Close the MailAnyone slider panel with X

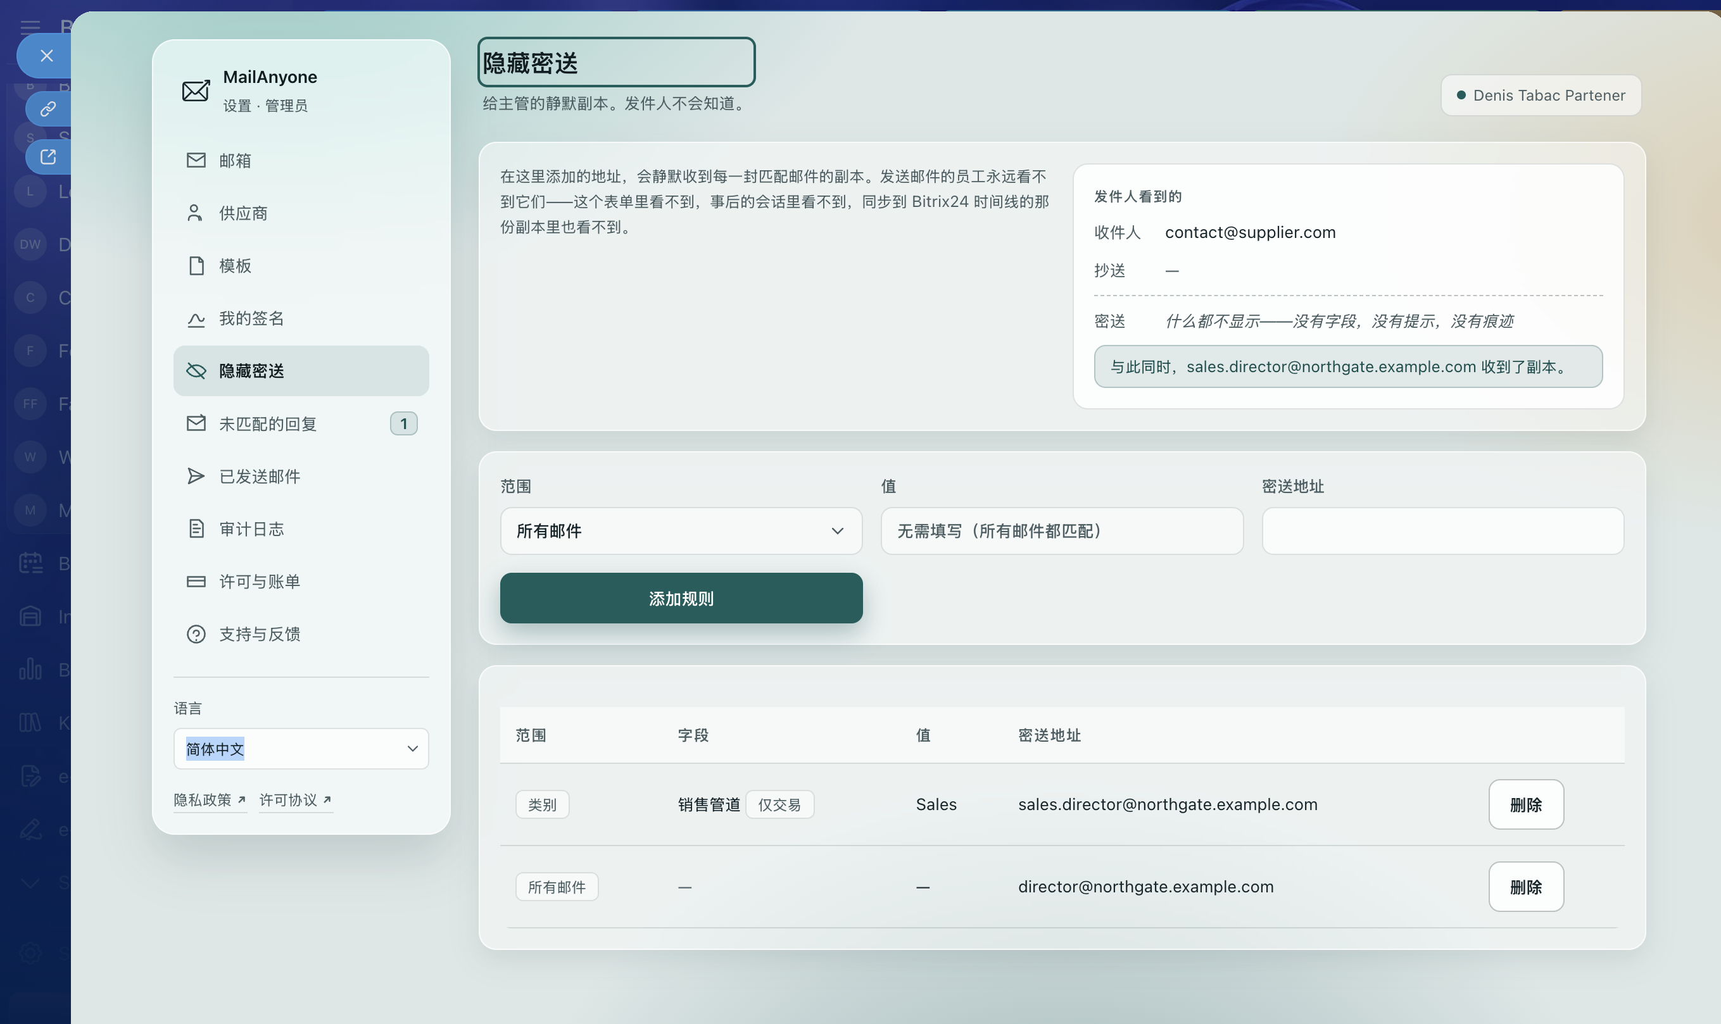point(46,56)
